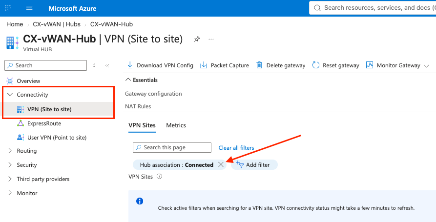Click the VPN Sites info icon
436x222 pixels.
point(159,177)
